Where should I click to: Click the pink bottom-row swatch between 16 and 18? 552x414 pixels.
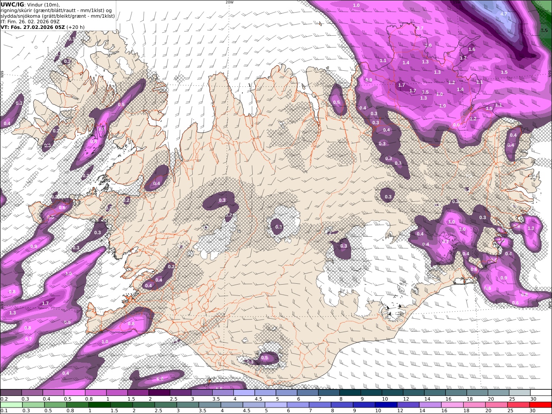(452, 405)
